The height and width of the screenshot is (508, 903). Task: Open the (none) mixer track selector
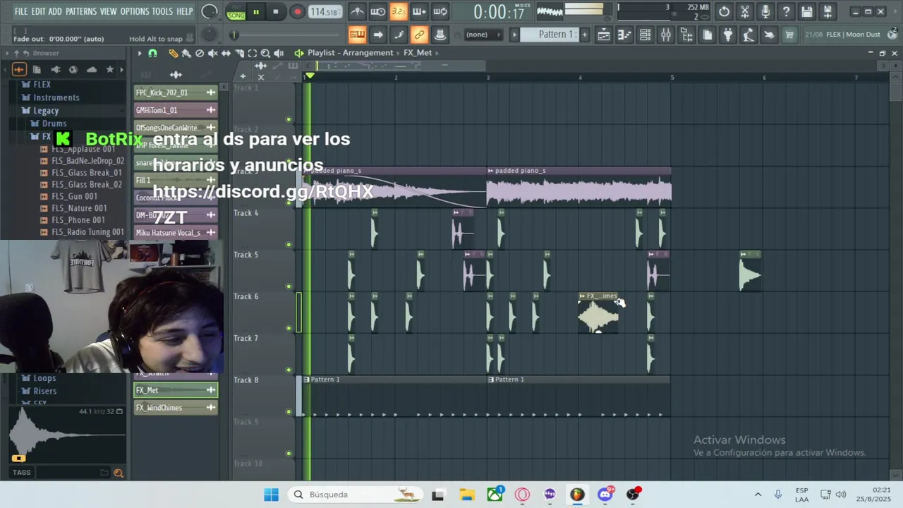(x=483, y=35)
